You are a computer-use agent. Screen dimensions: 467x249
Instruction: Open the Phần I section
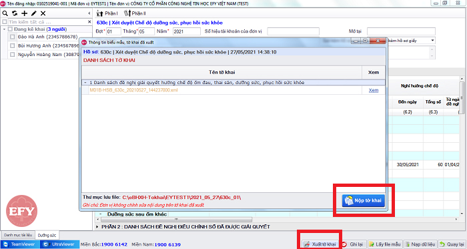coord(107,13)
